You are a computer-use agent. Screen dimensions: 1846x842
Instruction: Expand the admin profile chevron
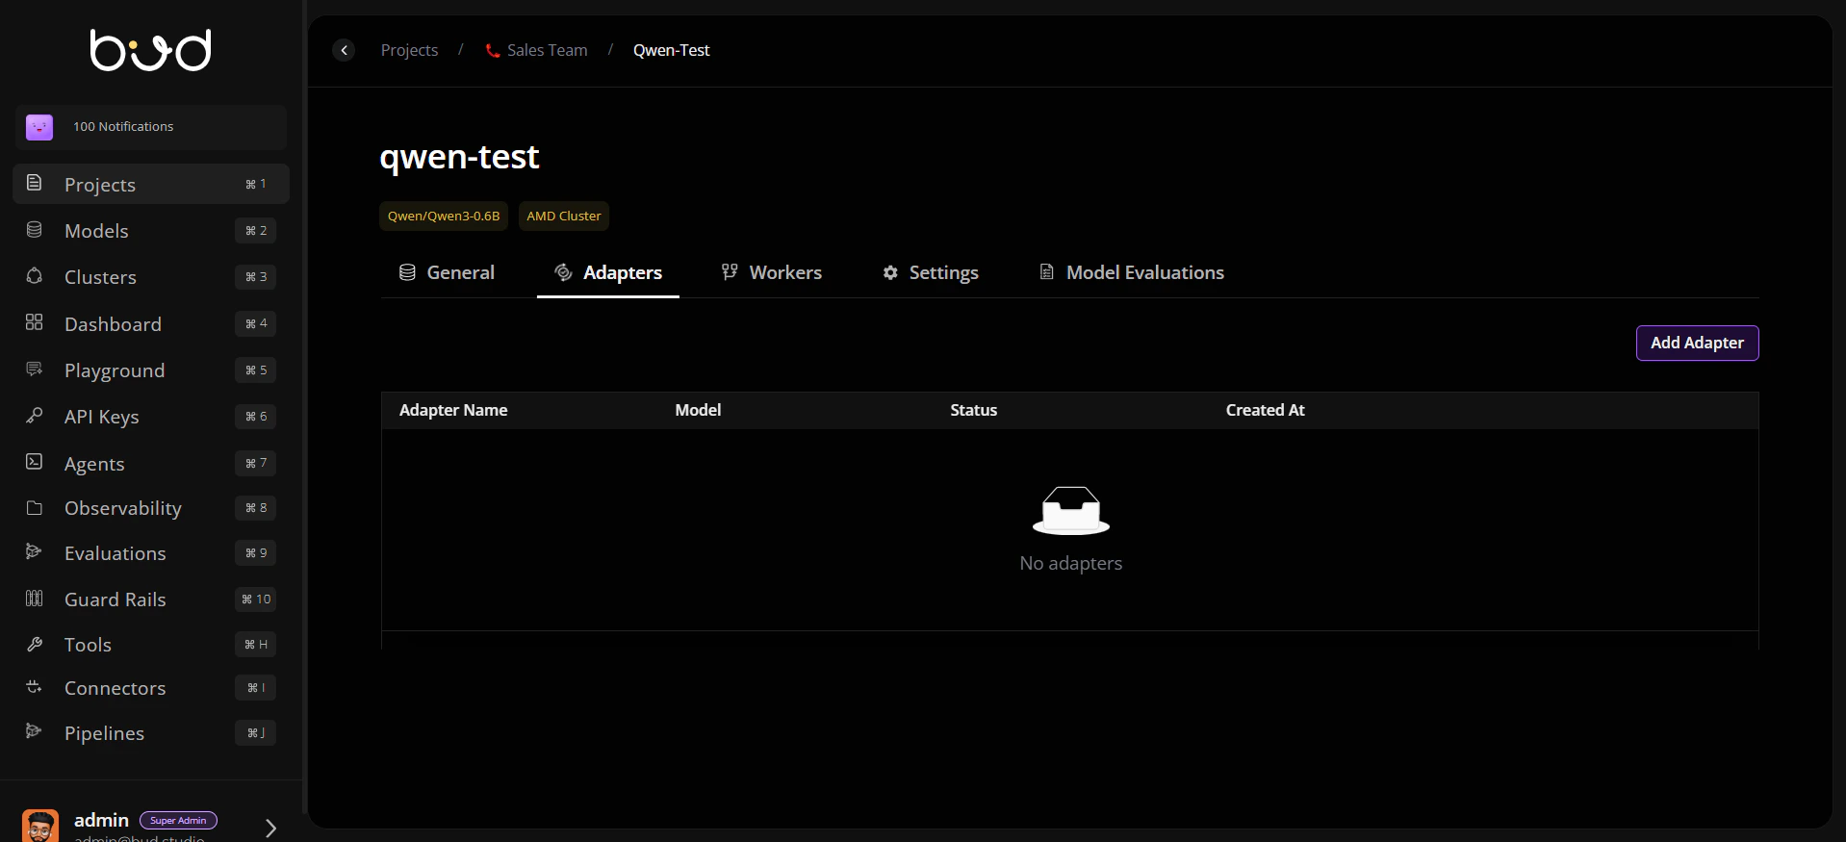[270, 828]
